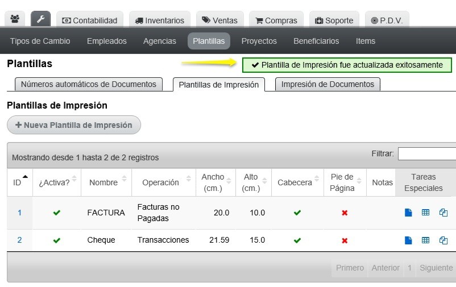456x287 pixels.
Task: Open template ID 2 link
Action: (19, 240)
